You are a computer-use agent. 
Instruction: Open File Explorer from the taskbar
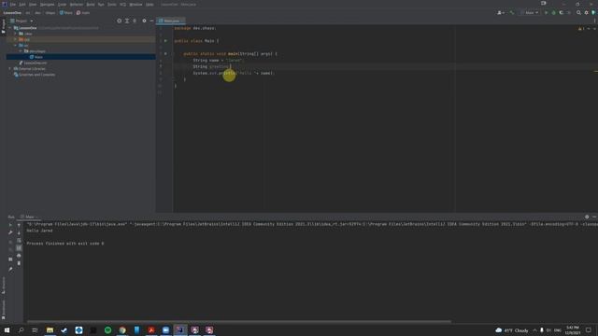click(x=50, y=330)
